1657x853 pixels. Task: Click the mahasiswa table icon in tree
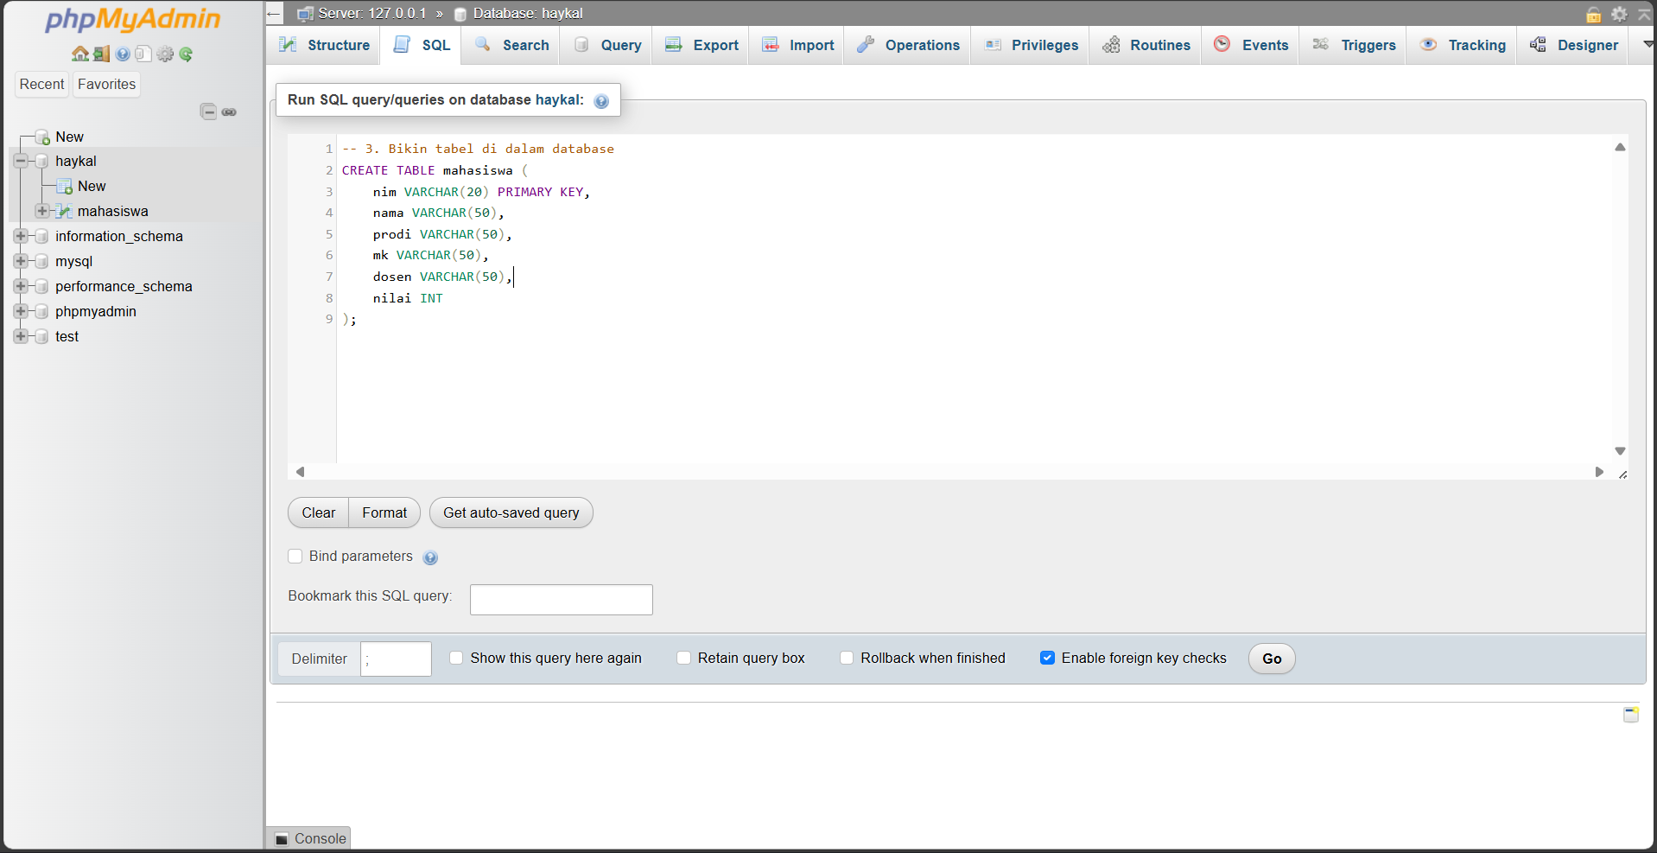tap(63, 211)
